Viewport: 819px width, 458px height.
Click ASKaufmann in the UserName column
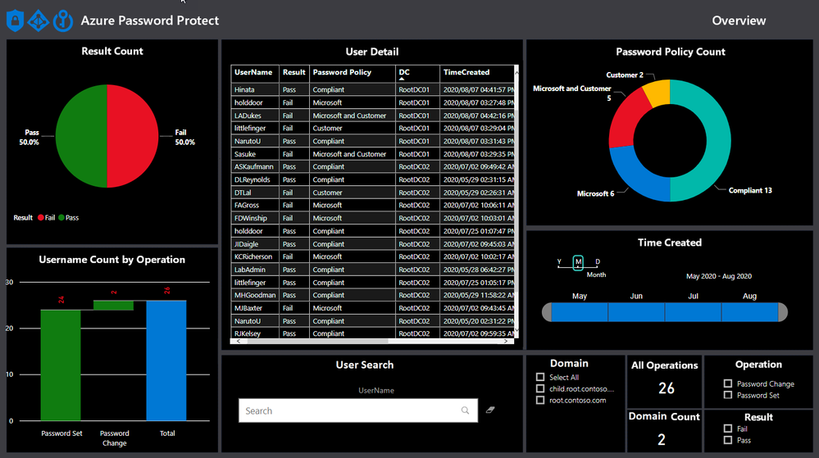[254, 166]
